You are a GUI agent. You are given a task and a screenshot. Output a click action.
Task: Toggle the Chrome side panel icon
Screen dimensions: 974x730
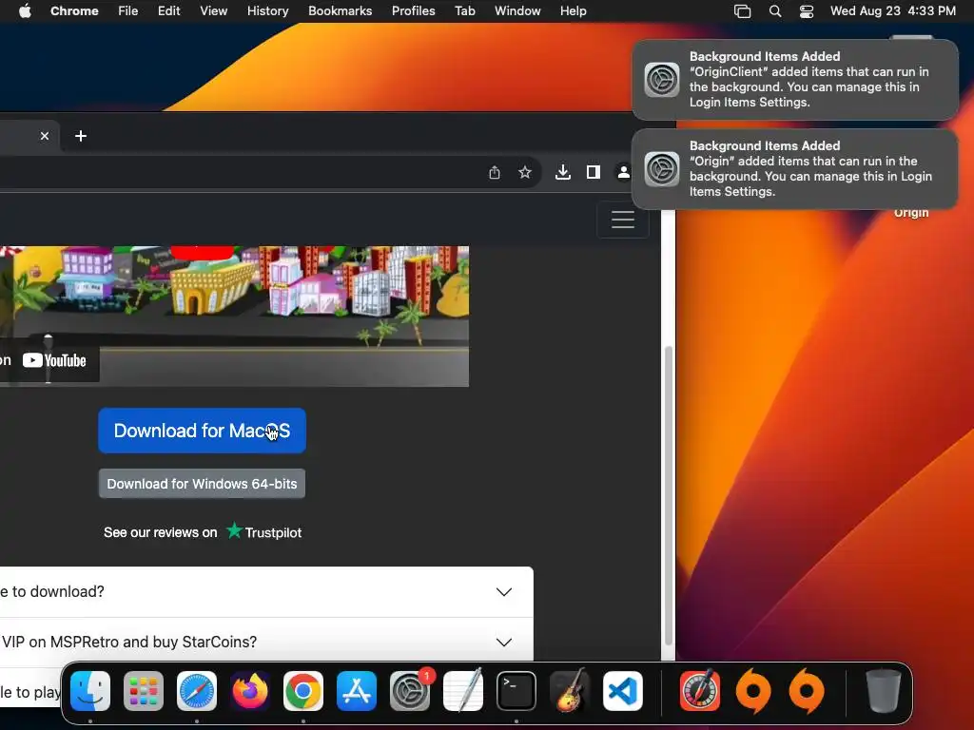click(x=594, y=172)
